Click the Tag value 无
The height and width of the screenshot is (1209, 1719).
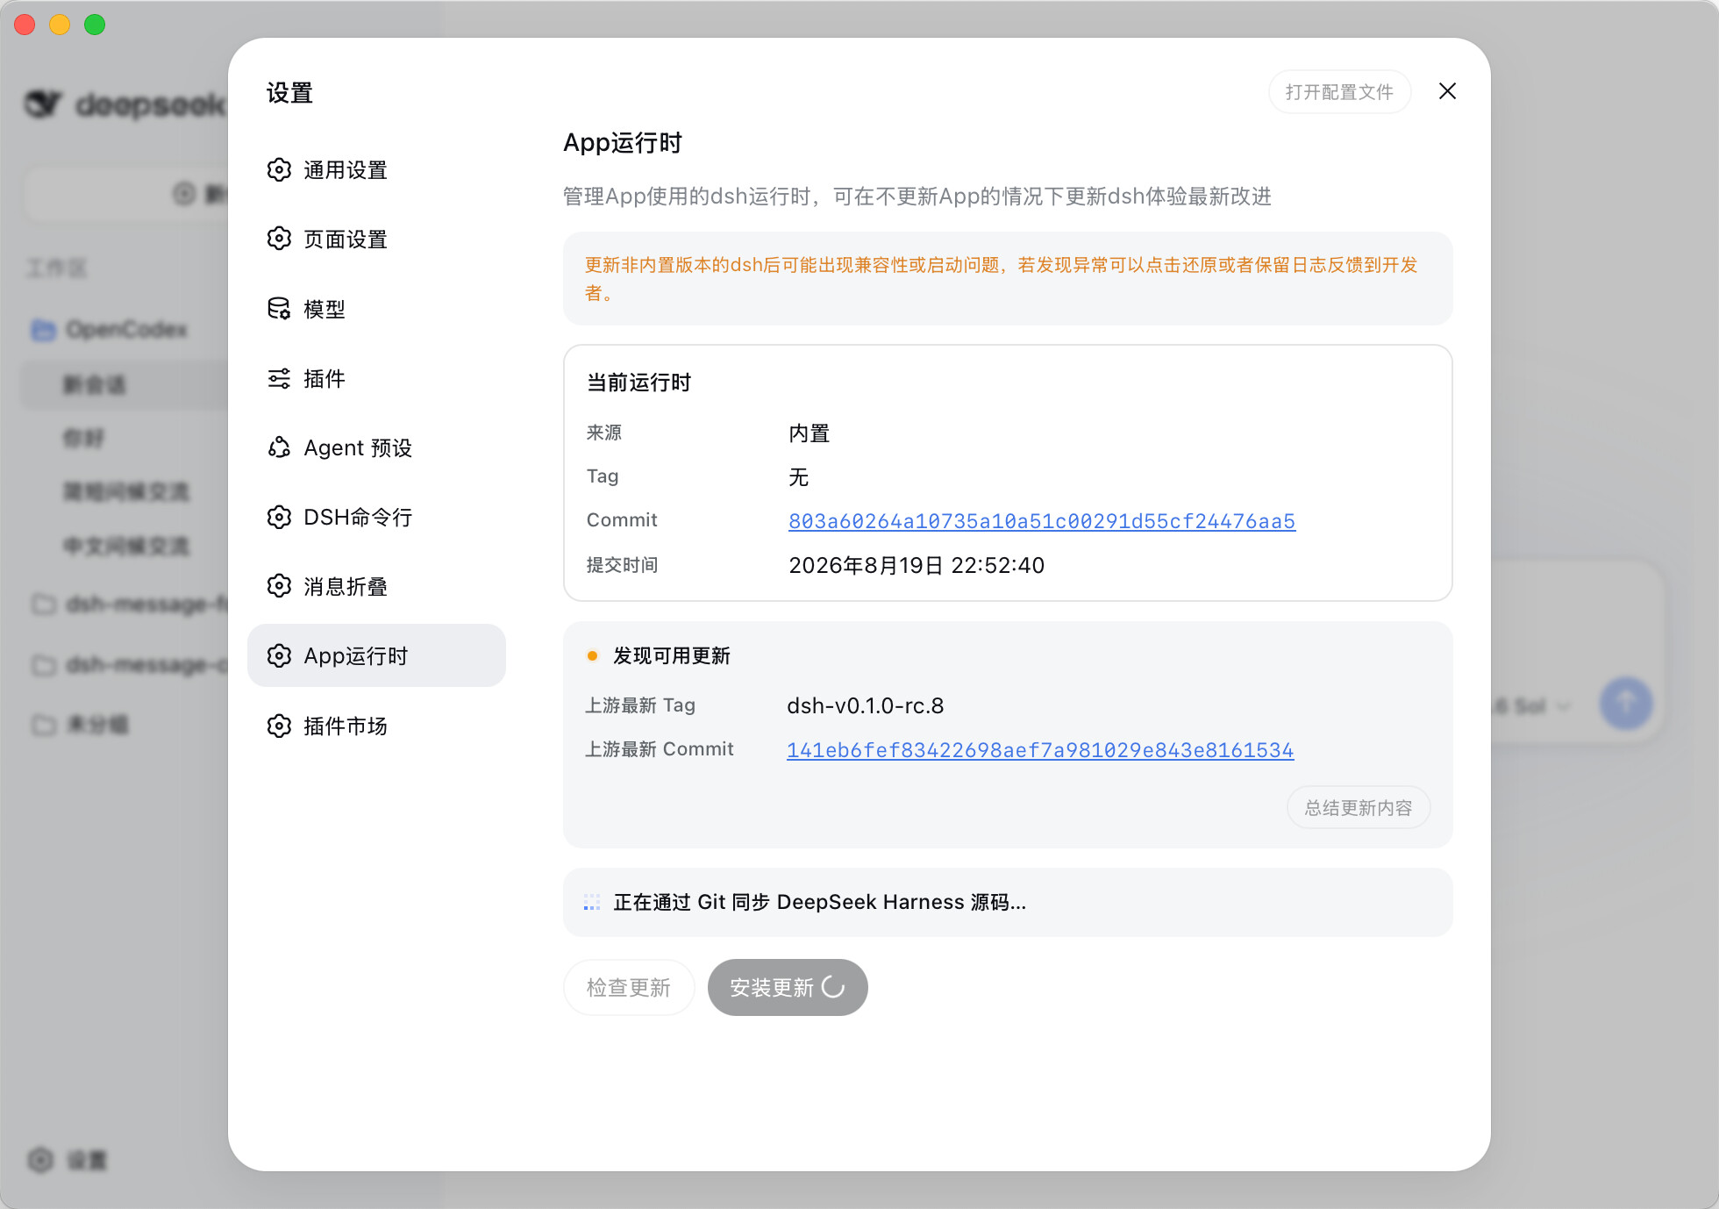click(x=799, y=476)
